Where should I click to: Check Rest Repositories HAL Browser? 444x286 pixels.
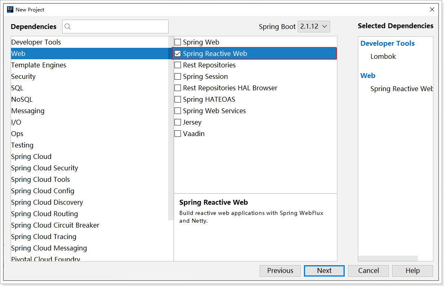[178, 88]
